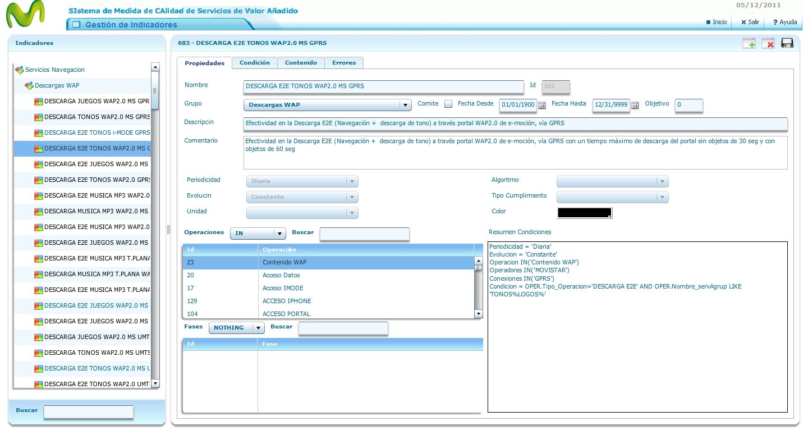The width and height of the screenshot is (808, 430).
Task: Select operation row 20 Acceso Datos
Action: coord(329,275)
